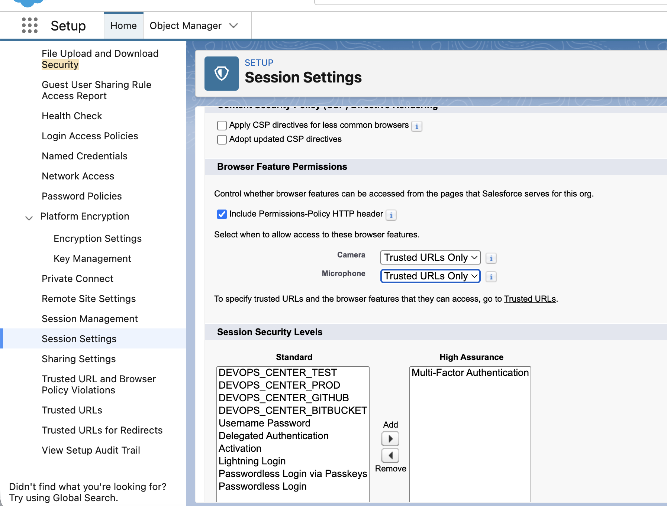Open Remote Site Settings
Image resolution: width=667 pixels, height=506 pixels.
89,299
